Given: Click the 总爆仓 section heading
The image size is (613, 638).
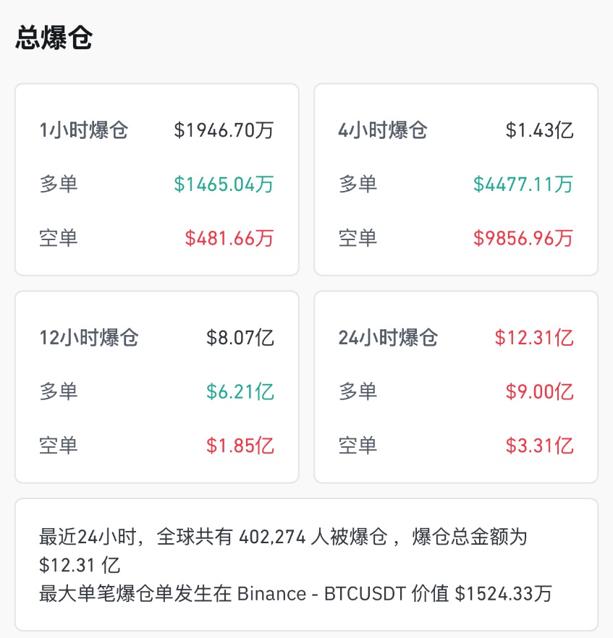Looking at the screenshot, I should coord(54,38).
